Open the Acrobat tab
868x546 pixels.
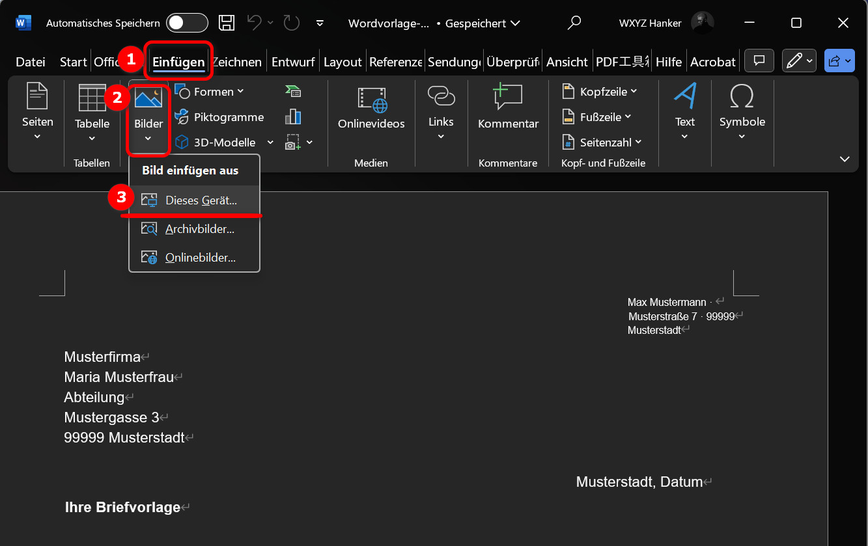712,61
